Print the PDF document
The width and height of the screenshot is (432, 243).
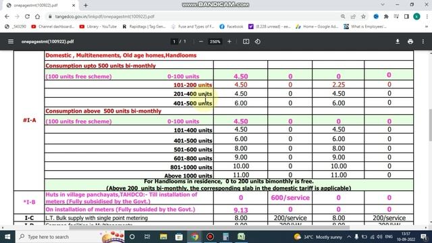pyautogui.click(x=410, y=42)
